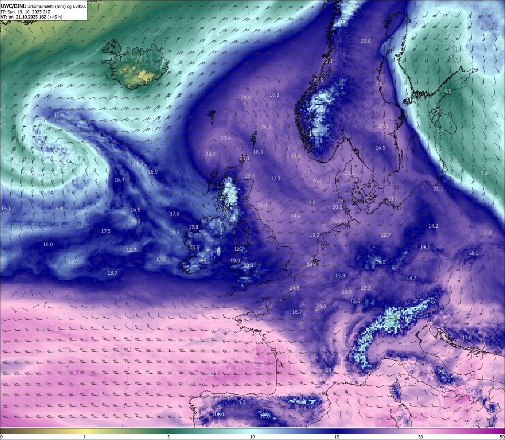Select the 7.6 value over western Iceland
The width and height of the screenshot is (505, 440).
coord(112,58)
